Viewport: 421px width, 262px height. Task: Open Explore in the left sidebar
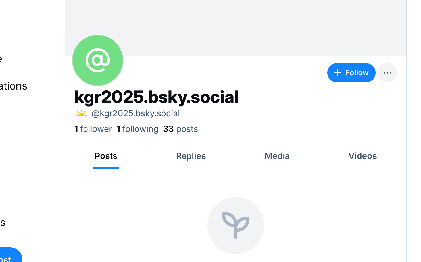[x=1, y=59]
